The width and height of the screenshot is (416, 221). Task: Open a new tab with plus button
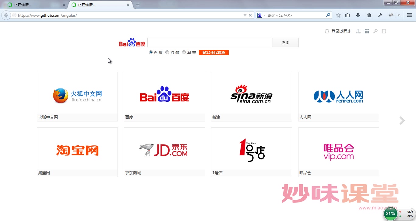pos(138,5)
